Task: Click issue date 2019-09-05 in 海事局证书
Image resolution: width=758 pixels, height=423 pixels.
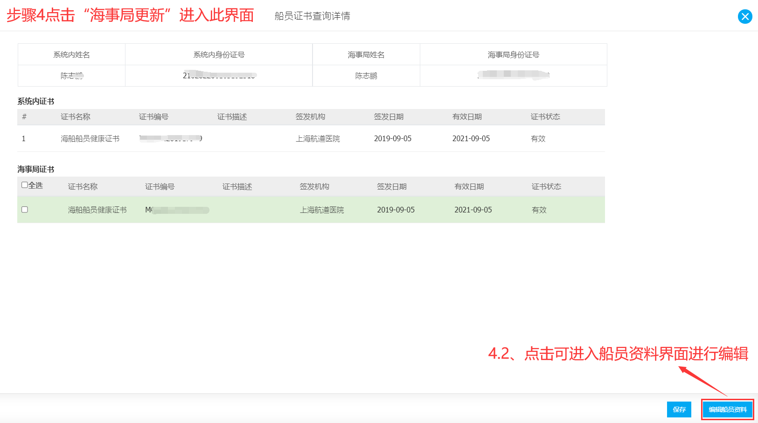Action: 396,210
